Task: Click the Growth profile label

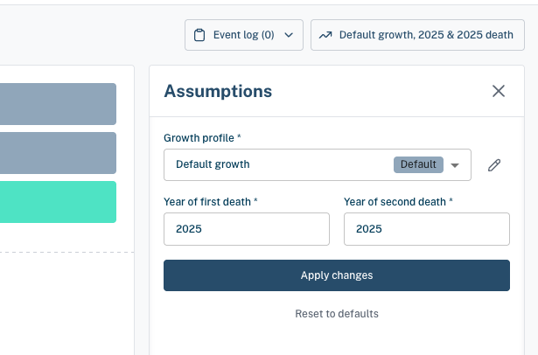Action: click(202, 138)
